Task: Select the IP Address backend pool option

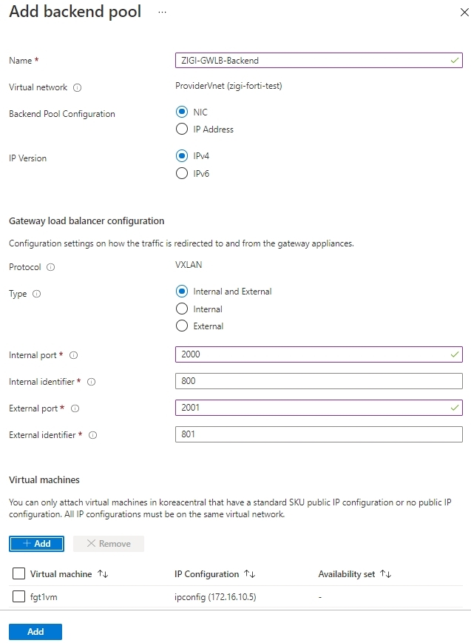Action: pos(182,129)
